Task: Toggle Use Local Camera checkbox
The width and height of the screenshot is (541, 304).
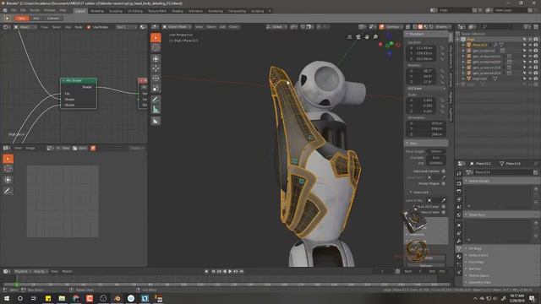Action: point(443,171)
